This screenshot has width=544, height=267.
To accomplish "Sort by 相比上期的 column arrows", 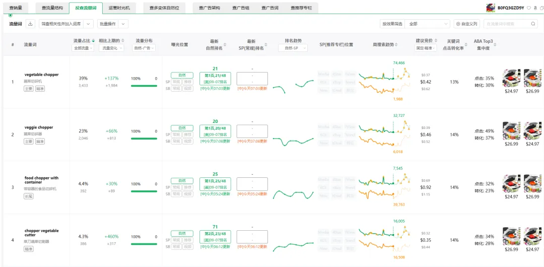I will pos(122,41).
